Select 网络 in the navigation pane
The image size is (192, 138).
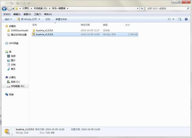click(11, 95)
